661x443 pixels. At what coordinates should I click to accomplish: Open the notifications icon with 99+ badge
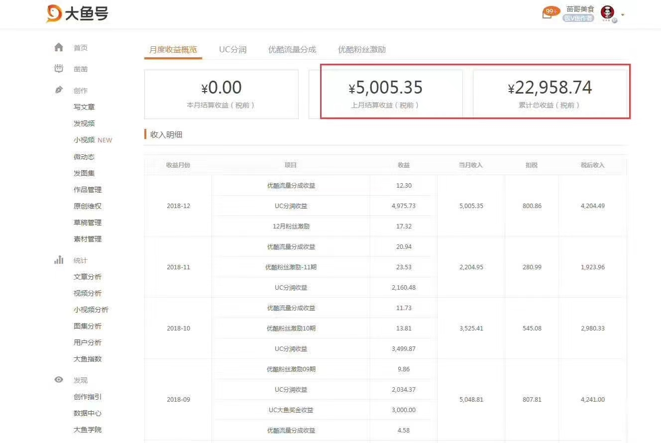pyautogui.click(x=548, y=13)
